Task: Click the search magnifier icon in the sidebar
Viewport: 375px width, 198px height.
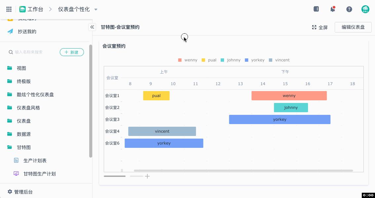Action: [x=11, y=52]
